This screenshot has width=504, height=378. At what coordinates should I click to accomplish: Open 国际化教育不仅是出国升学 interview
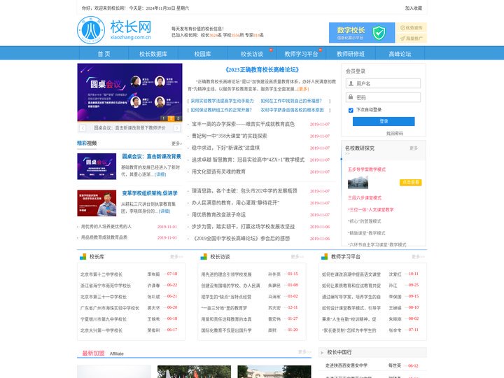226,330
